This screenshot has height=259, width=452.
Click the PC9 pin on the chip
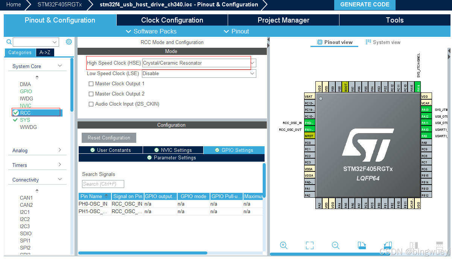(x=426, y=149)
